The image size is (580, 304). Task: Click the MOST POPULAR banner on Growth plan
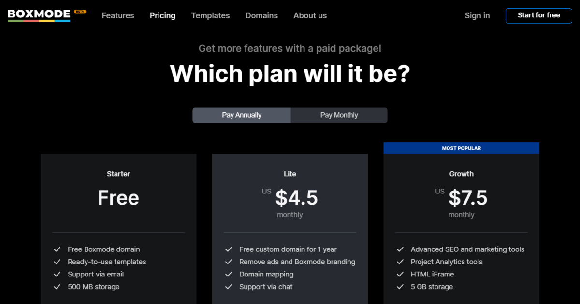pos(461,148)
